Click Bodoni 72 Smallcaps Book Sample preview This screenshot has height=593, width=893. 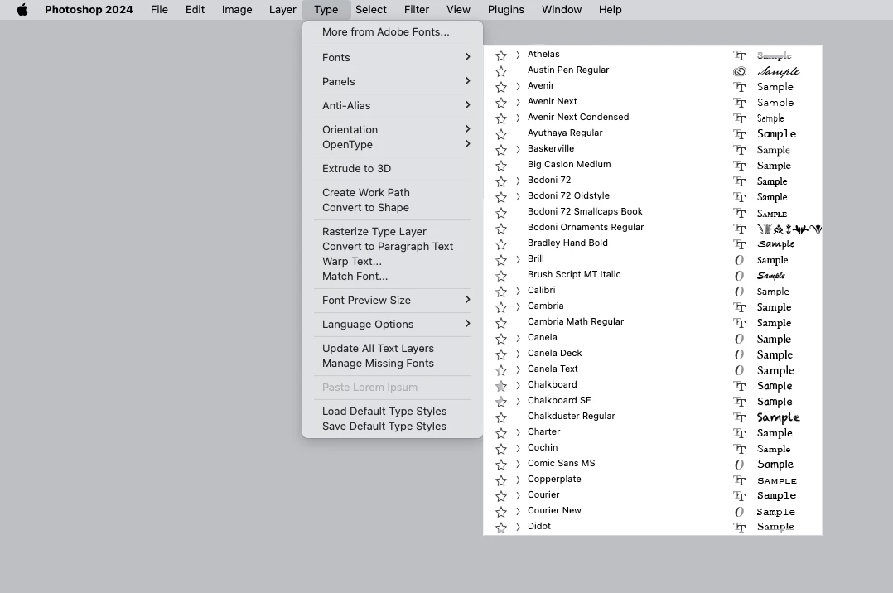772,214
